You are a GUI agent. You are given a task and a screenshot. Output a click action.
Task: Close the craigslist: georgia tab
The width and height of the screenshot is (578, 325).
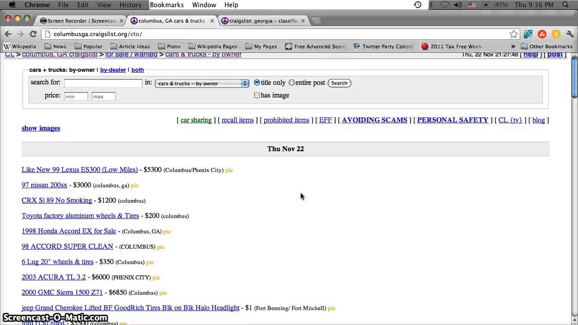(x=303, y=21)
